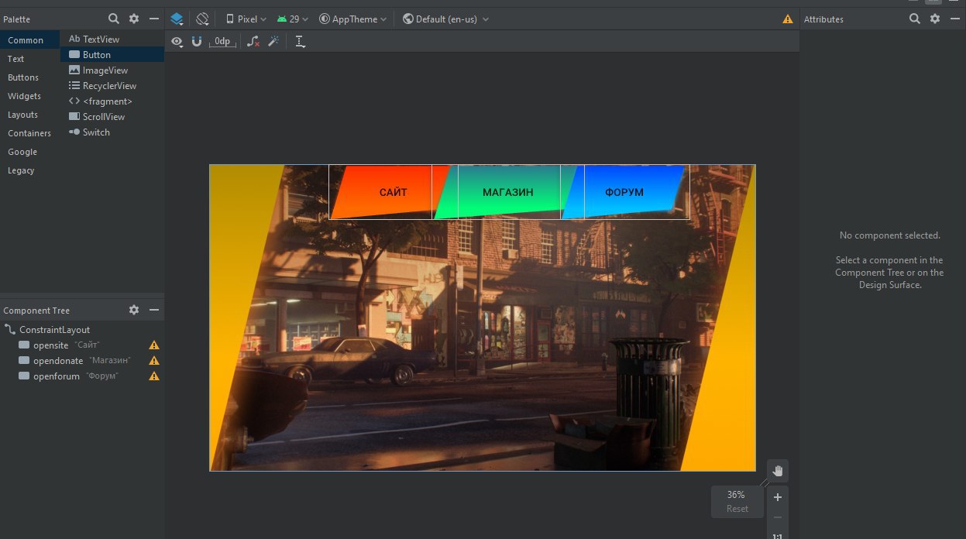The height and width of the screenshot is (539, 966).
Task: Search the Palette
Action: (x=114, y=19)
